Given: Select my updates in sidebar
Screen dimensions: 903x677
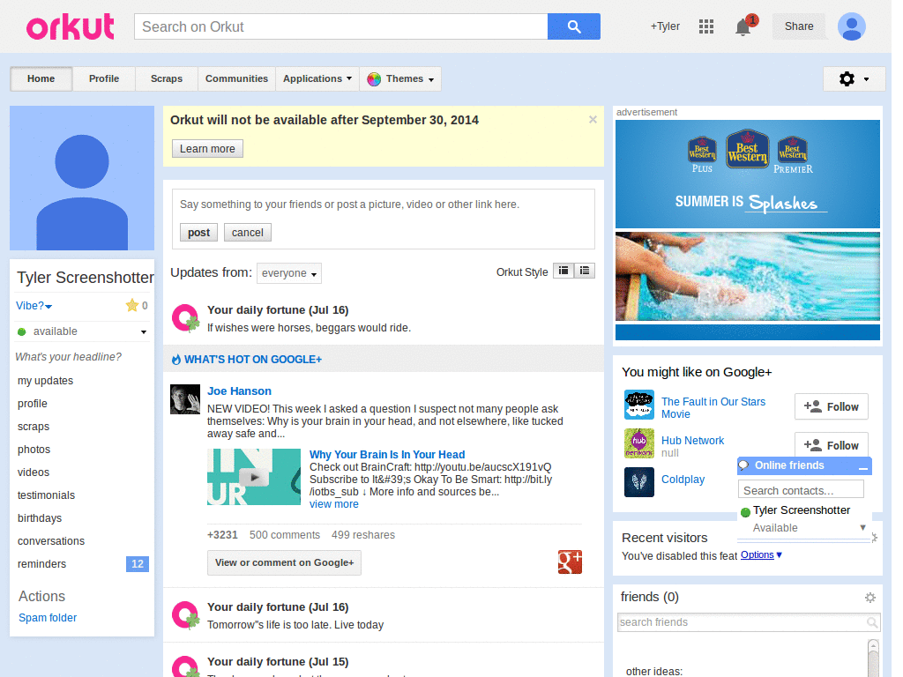Looking at the screenshot, I should coord(46,381).
